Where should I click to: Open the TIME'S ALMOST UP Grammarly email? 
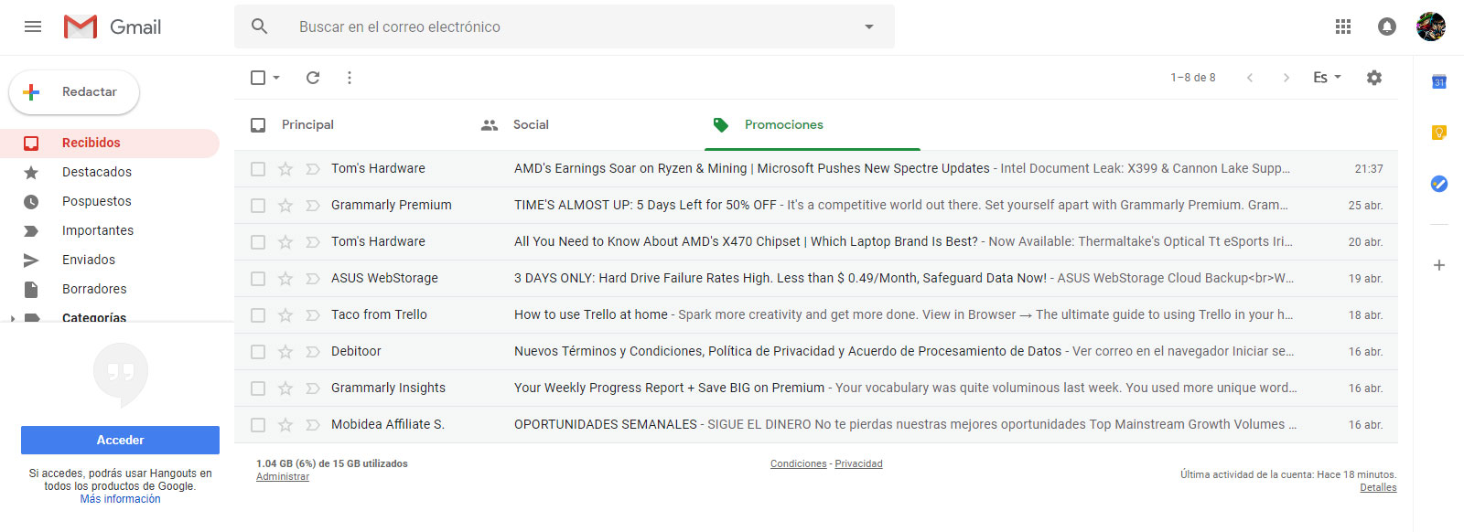click(816, 206)
